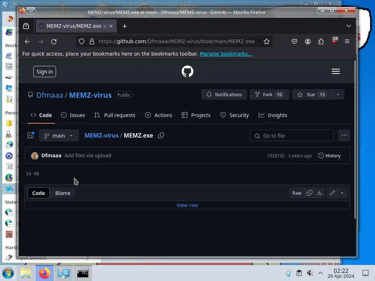
Task: Open Firefox View tab list icon
Action: pyautogui.click(x=26, y=26)
